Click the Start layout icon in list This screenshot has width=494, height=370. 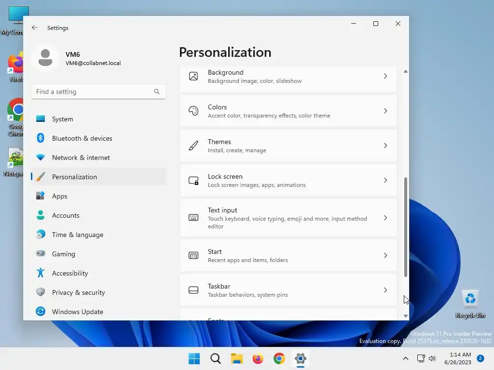193,255
